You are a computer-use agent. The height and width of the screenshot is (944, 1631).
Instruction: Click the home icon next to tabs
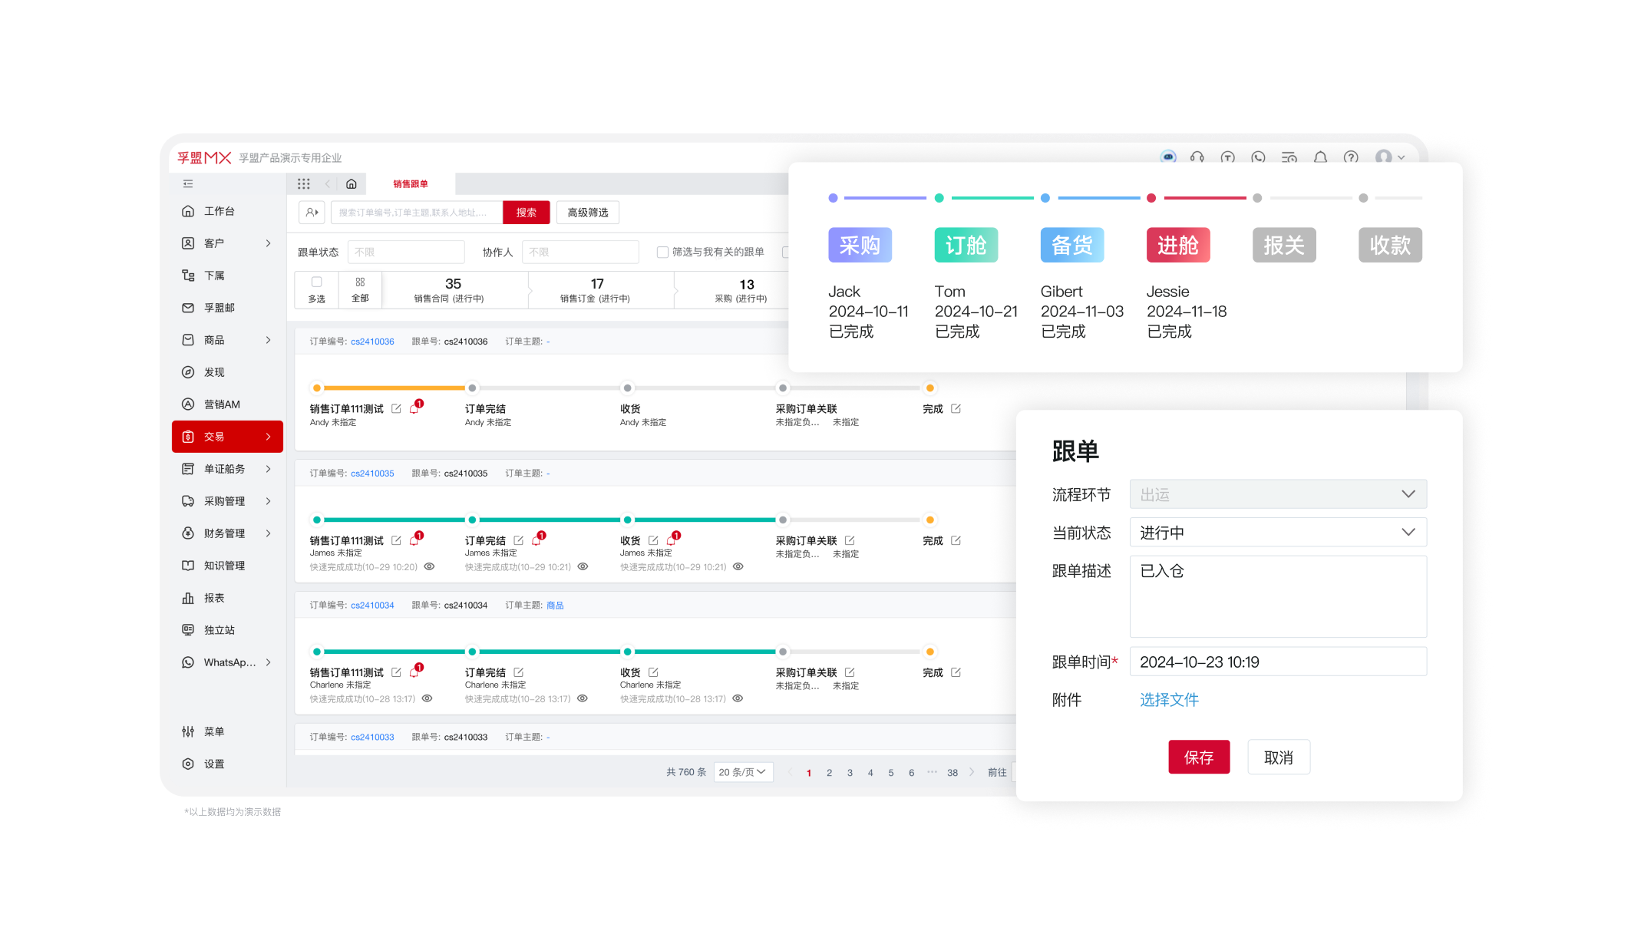tap(352, 183)
